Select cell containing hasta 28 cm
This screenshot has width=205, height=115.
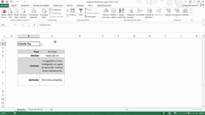tap(52, 56)
